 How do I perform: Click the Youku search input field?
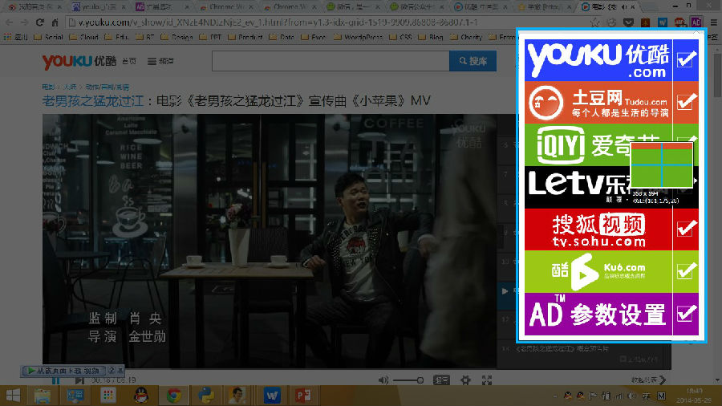(x=330, y=62)
